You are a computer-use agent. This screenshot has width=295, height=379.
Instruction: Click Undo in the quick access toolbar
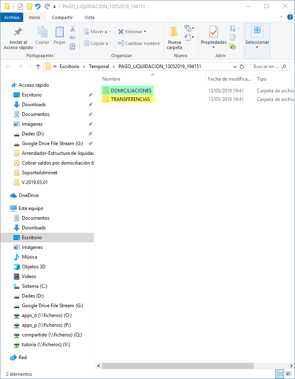[38, 6]
